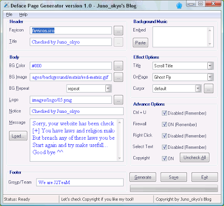Click Embed box scrollbar up arrow
The width and height of the screenshot is (224, 206).
[210, 30]
